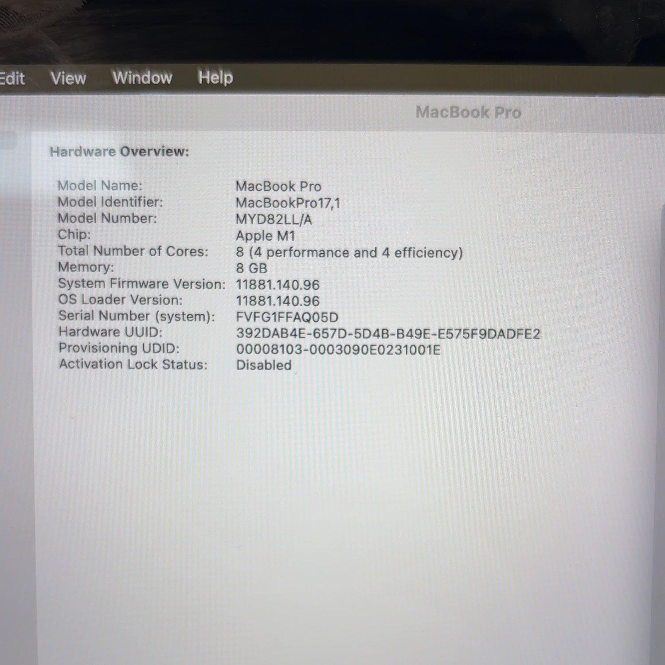Select the 8 GB memory value
665x665 pixels.
pyautogui.click(x=251, y=268)
